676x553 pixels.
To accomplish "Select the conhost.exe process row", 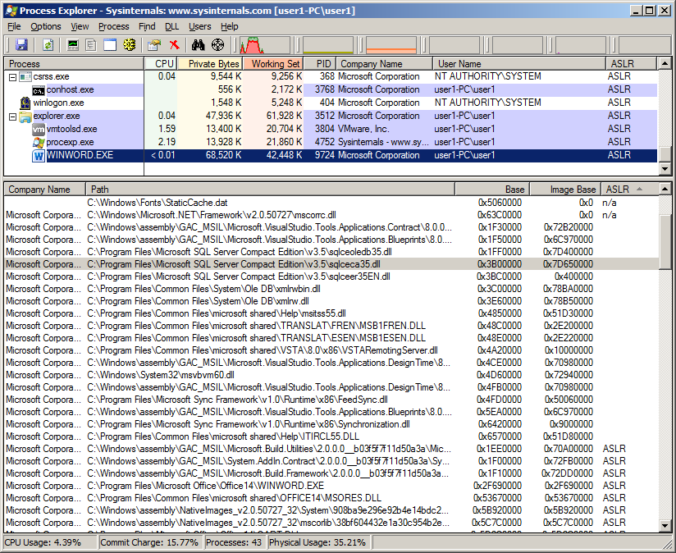I will click(331, 90).
